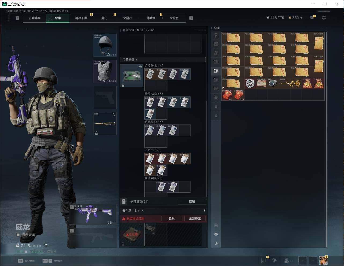Image resolution: width=344 pixels, height=266 pixels.
Task: Toggle the pin icon on the 安全箱 header
Action: (x=204, y=211)
